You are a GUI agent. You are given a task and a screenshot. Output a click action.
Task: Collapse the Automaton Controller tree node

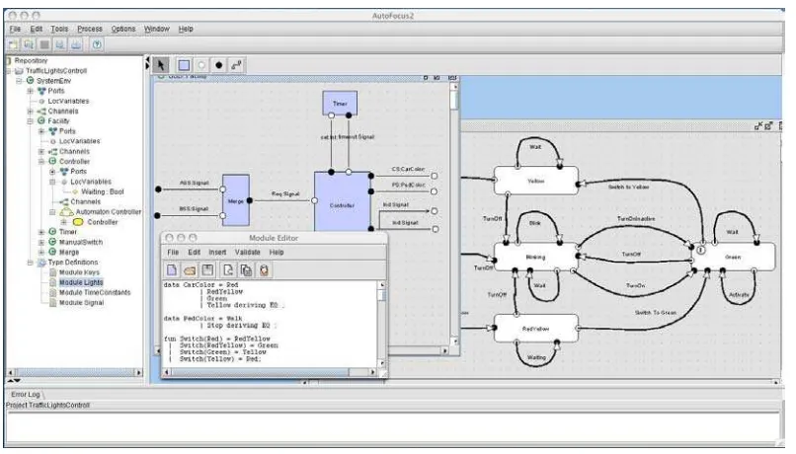52,212
